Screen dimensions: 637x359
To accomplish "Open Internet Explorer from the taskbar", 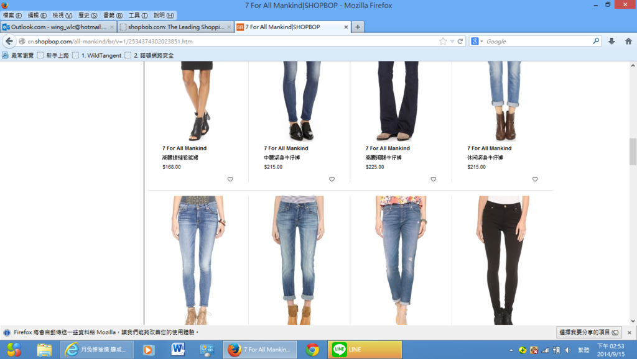I will [x=97, y=349].
